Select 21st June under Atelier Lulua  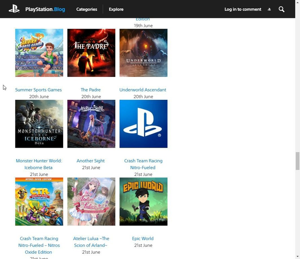pos(91,252)
